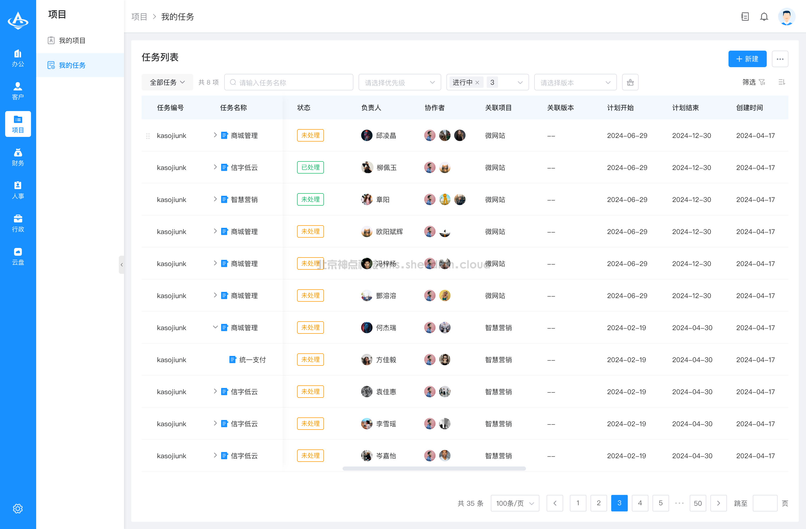Screen dimensions: 806x529
Task: Select 我的任务 in the side menu
Action: pyautogui.click(x=72, y=65)
